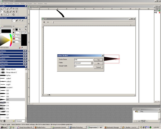
Task: Open the Folder dropdown in Define Stroke
Action: 92,63
